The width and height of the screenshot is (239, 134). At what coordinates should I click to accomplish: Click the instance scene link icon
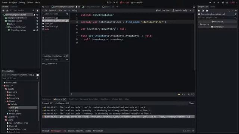[7, 10]
